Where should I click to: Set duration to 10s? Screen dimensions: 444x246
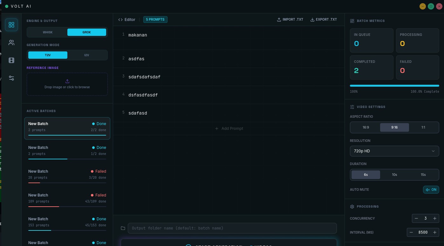pyautogui.click(x=394, y=175)
